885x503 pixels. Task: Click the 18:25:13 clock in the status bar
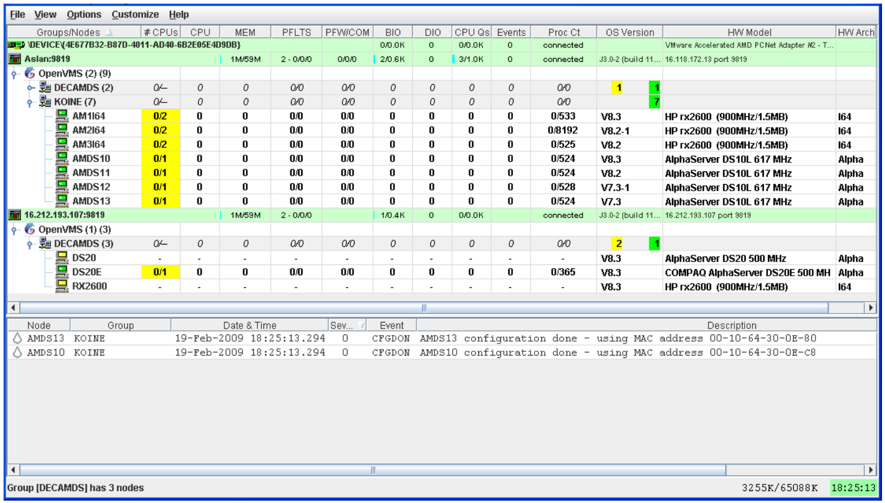click(x=853, y=487)
